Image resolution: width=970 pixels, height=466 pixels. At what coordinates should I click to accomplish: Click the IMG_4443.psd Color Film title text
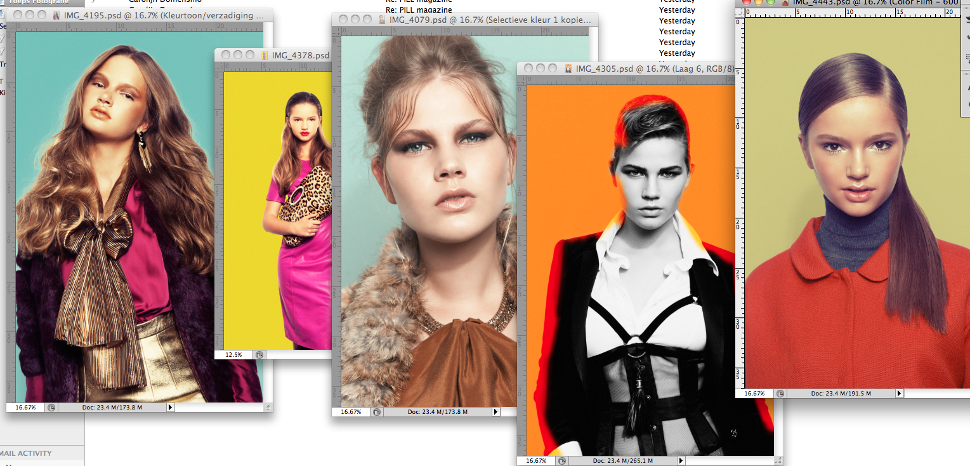coord(875,3)
